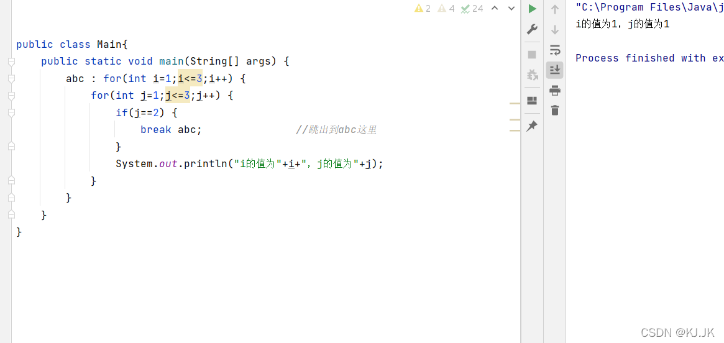Open Modify Run Configuration wrench icon

point(532,30)
